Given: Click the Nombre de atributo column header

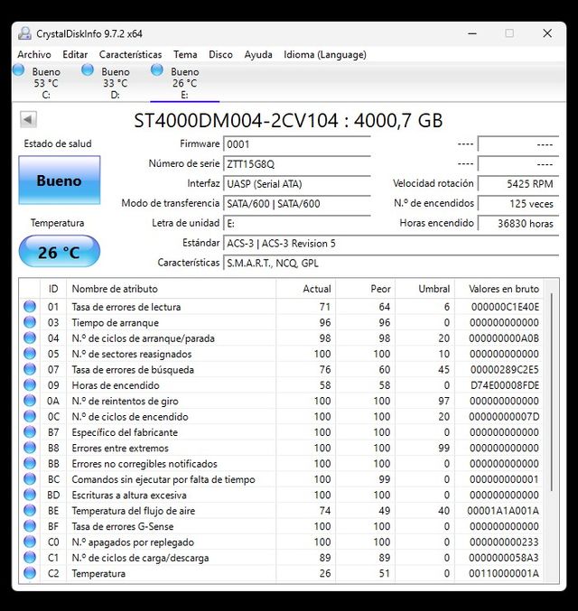Looking at the screenshot, I should (x=172, y=289).
